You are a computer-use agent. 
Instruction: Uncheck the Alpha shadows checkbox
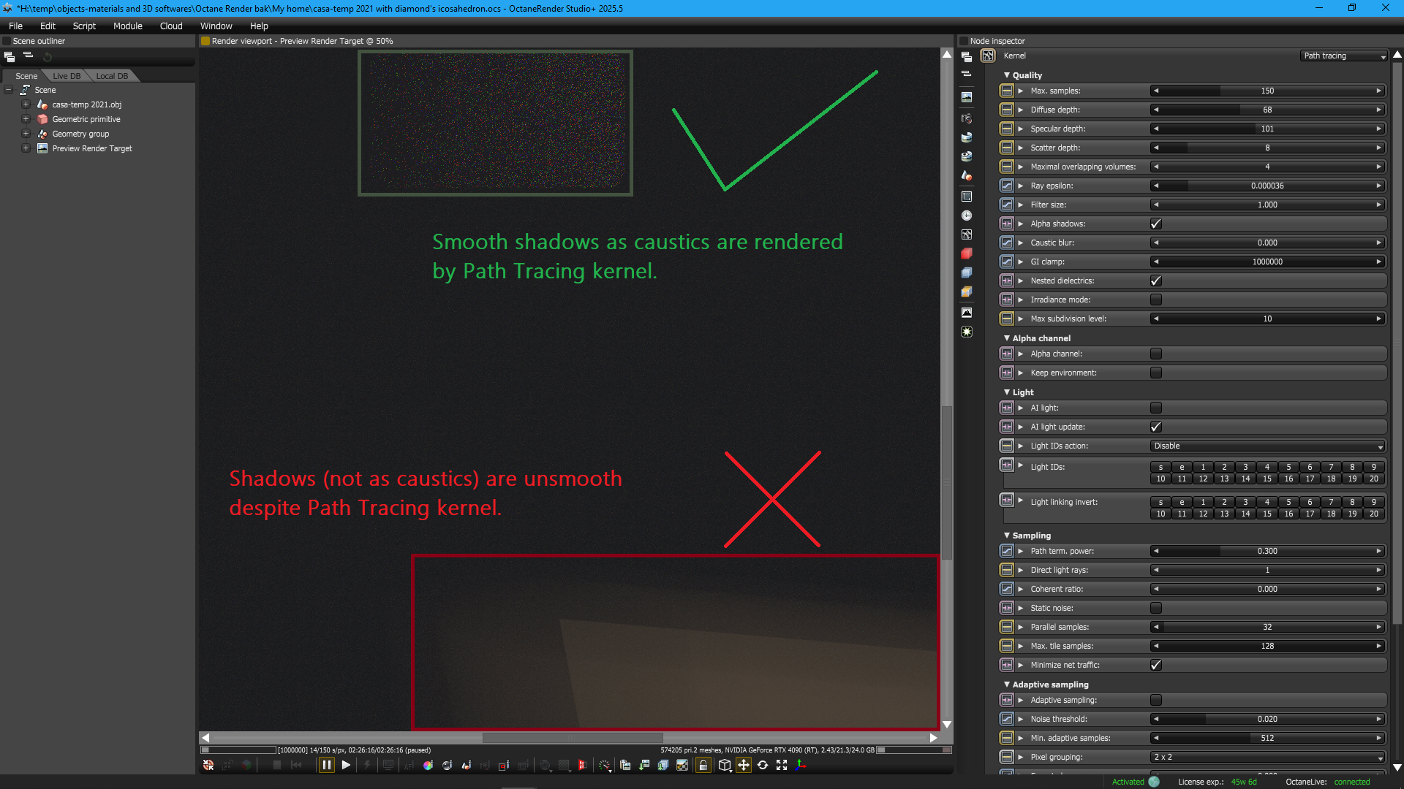1156,224
